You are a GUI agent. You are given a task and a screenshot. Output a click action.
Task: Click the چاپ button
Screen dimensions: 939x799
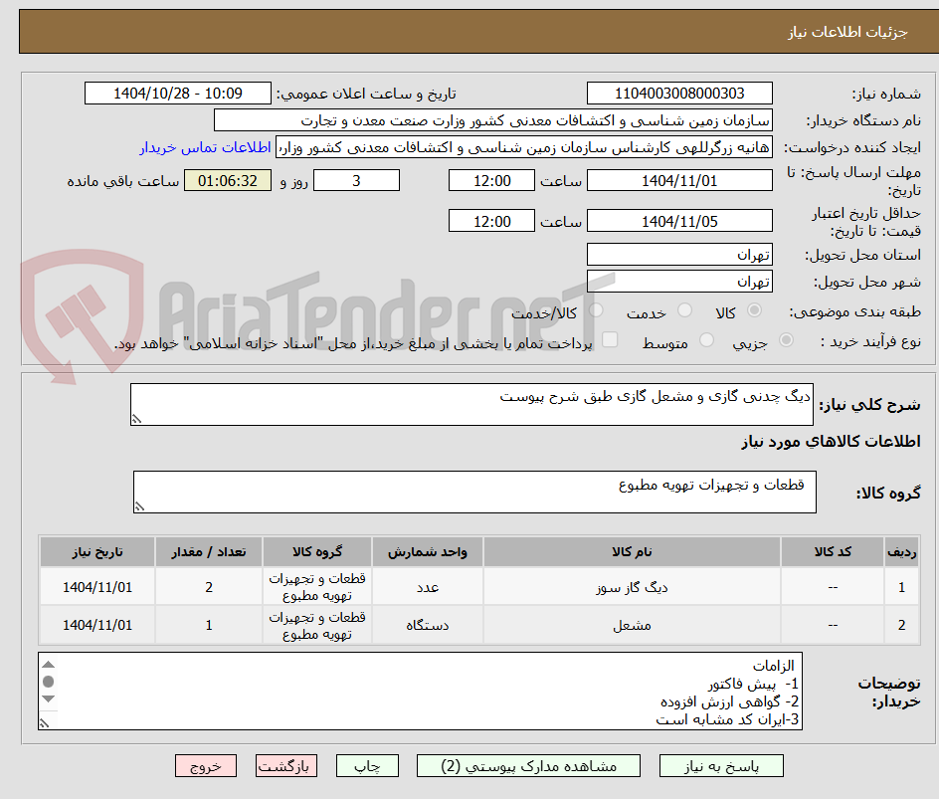[366, 765]
